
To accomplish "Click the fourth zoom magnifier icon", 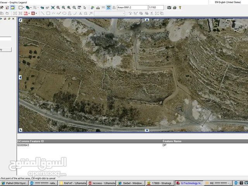I will click(74, 7).
